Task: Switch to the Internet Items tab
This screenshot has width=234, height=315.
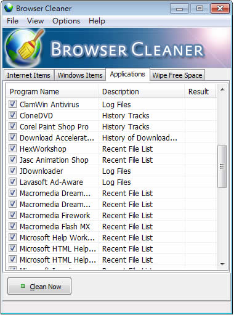Action: point(29,75)
